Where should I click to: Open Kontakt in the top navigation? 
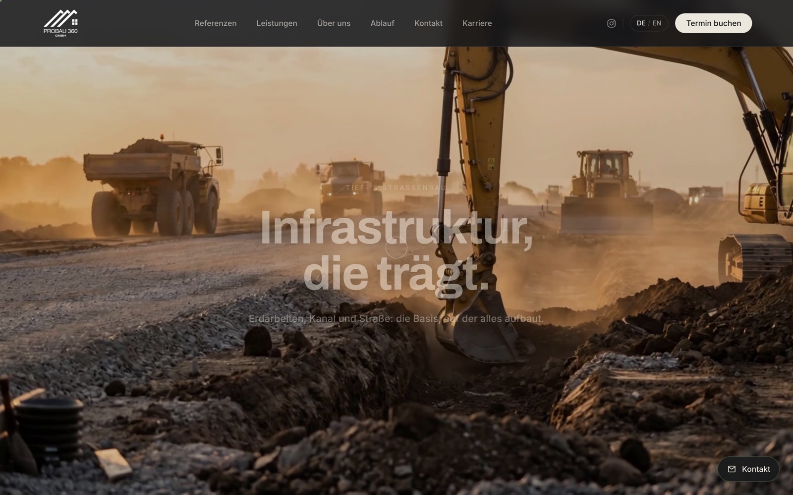click(428, 23)
